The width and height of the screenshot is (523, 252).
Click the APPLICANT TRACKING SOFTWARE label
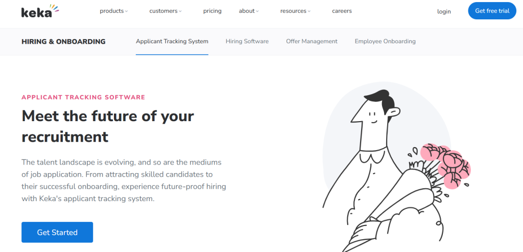[x=83, y=97]
